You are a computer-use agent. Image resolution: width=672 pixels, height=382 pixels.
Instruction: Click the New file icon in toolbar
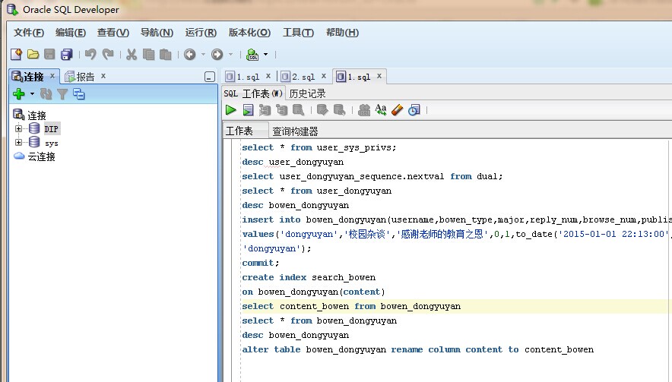[x=16, y=55]
